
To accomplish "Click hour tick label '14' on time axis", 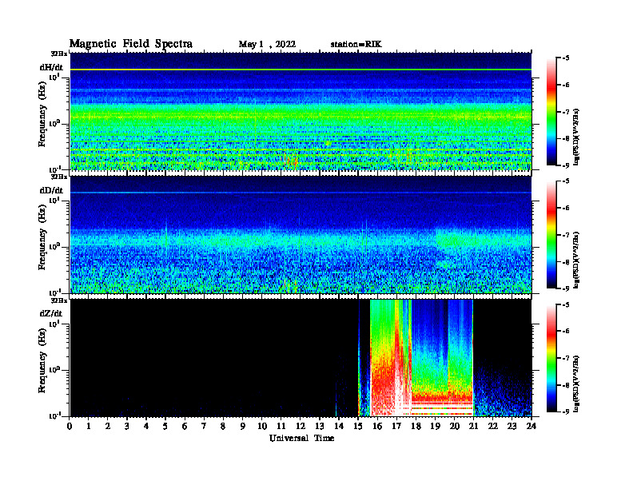I will click(339, 427).
